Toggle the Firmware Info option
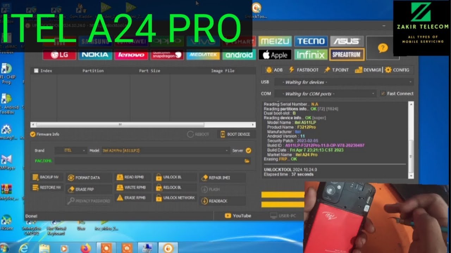Viewport: 451px width, 253px height. [x=45, y=134]
